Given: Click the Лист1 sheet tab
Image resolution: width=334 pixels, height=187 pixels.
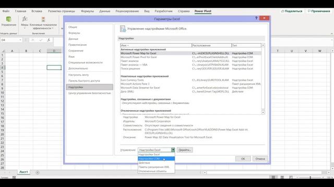Looking at the screenshot, I should [23, 172].
